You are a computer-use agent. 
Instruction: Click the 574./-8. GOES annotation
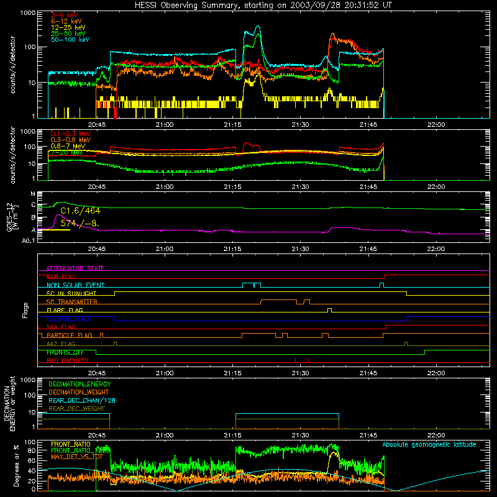(80, 223)
